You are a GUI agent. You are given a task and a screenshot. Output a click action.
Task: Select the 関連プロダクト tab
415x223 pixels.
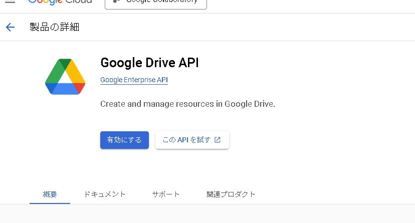click(231, 194)
